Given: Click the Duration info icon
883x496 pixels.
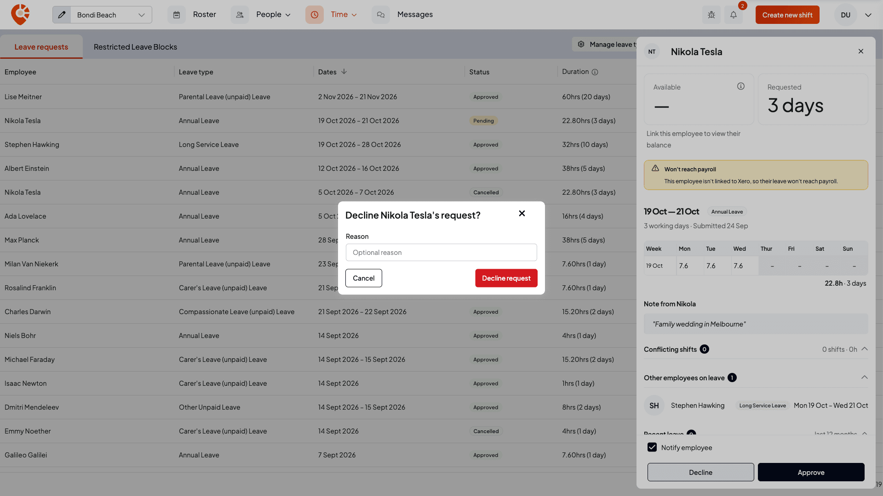Looking at the screenshot, I should pos(595,72).
